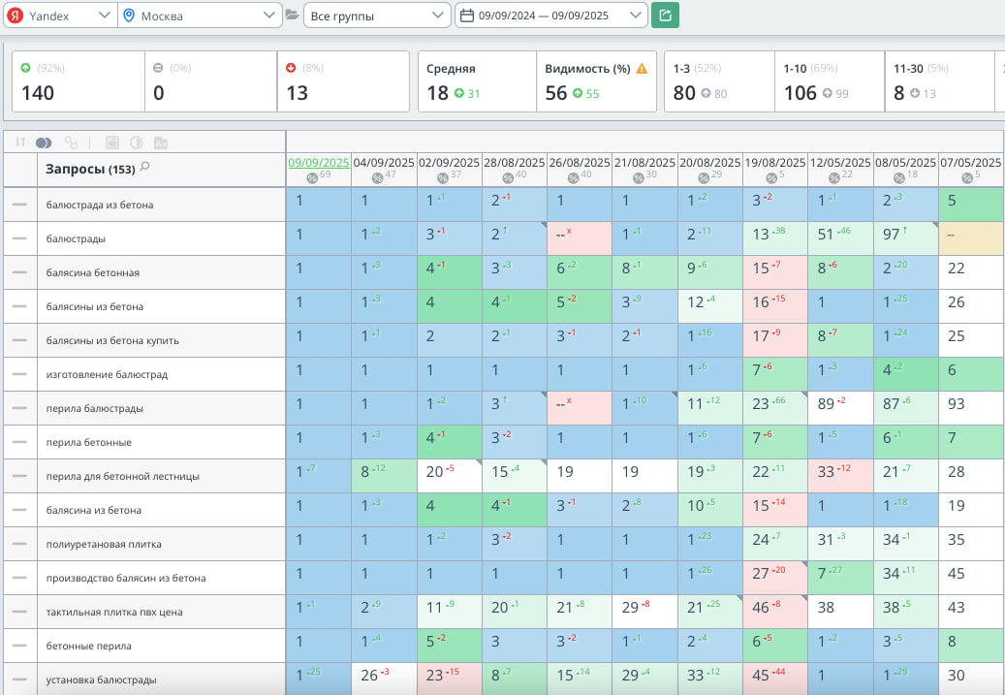Open the date range 09/09/2024 — 09/09/2025 dropdown
1005x695 pixels.
550,16
